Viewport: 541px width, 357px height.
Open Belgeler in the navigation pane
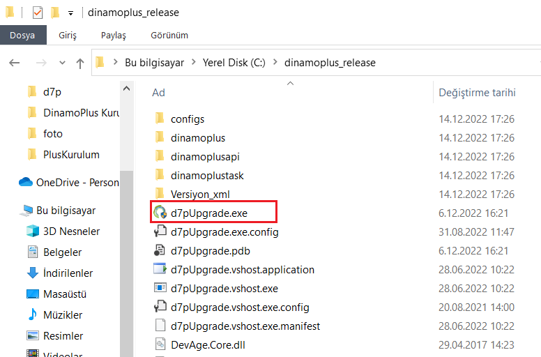[63, 252]
